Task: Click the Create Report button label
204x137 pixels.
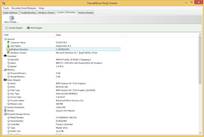Action: (16, 28)
